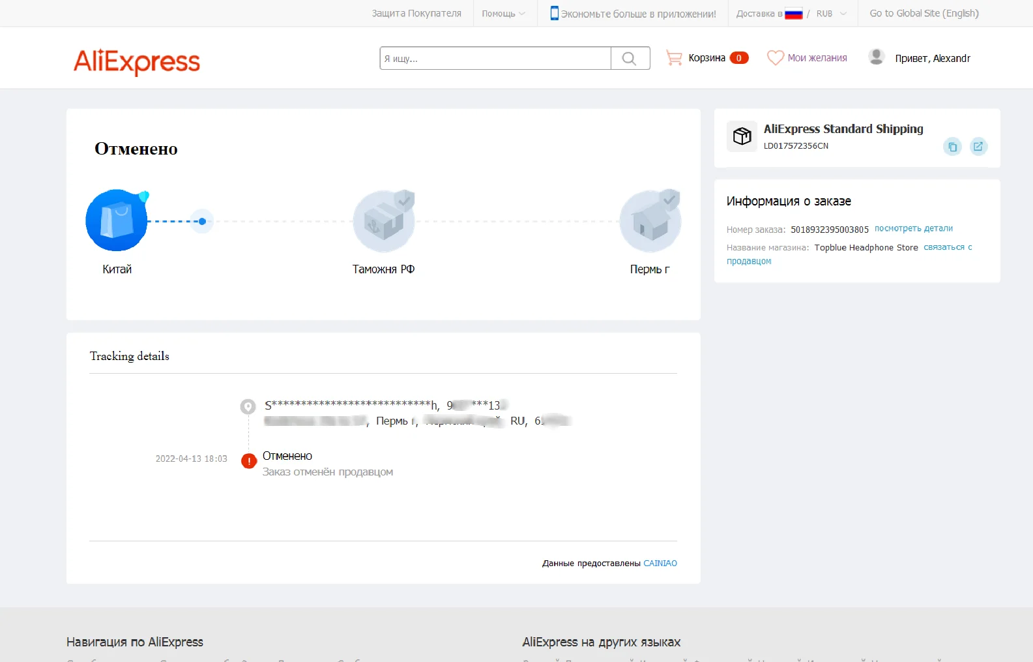Click Экономьте больше в приложении link
Viewport: 1033px width, 662px height.
pos(638,14)
